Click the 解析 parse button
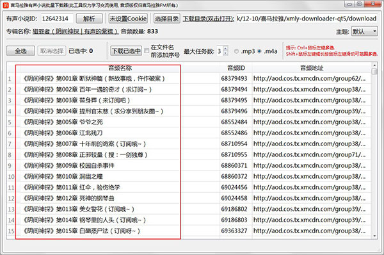Viewport: 384px width, 255px height. click(x=89, y=19)
